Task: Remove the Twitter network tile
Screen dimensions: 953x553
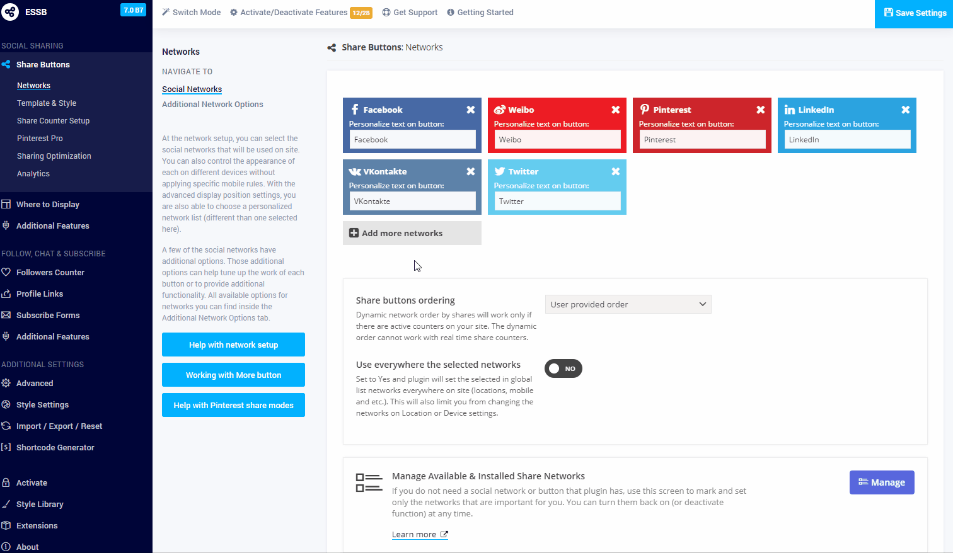Action: coord(615,171)
